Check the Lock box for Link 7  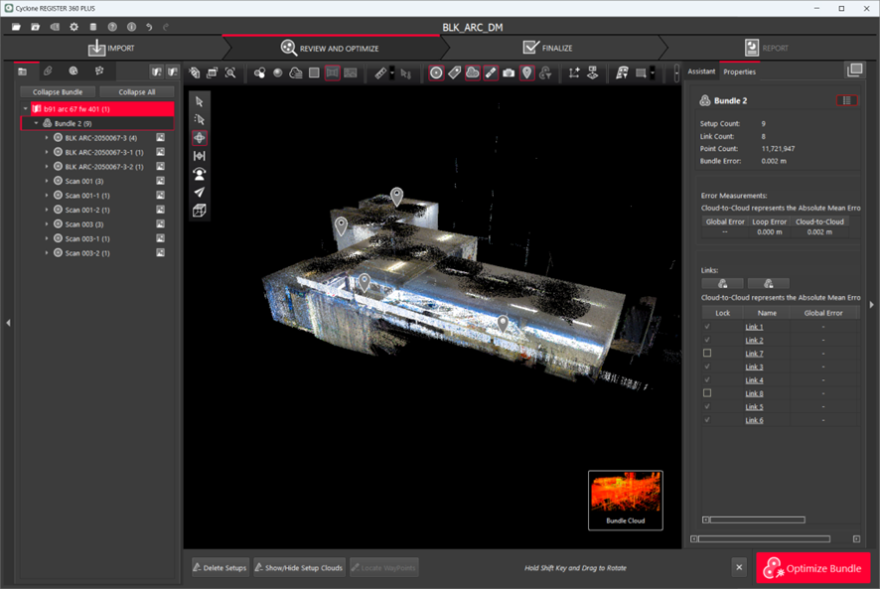[x=707, y=354]
